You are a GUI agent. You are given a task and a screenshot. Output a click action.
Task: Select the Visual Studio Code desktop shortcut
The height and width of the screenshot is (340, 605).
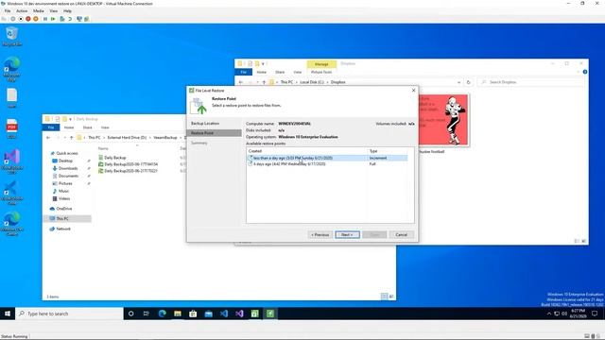coord(11,192)
